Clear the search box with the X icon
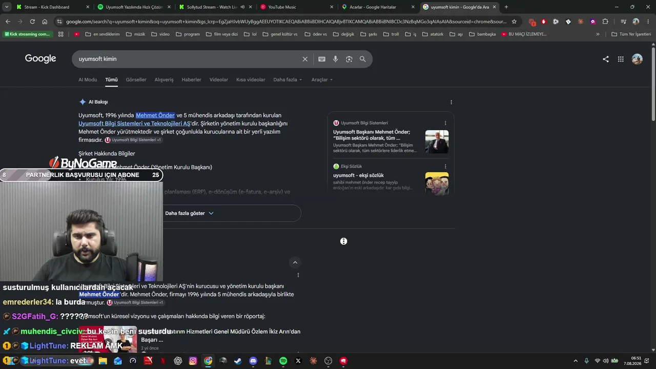Screen dimensions: 656x369 click(305, 59)
